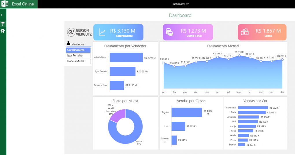Click the Regular class bar
Image resolution: width=295 pixels, height=155 pixels.
(x=187, y=112)
